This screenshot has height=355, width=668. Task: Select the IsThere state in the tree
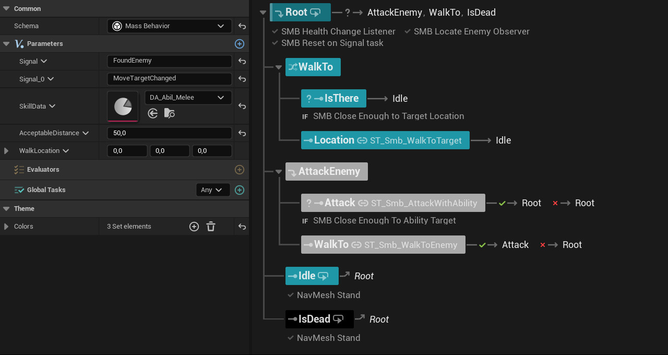pos(333,98)
